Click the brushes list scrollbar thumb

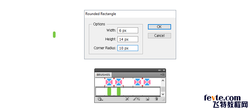163,89
